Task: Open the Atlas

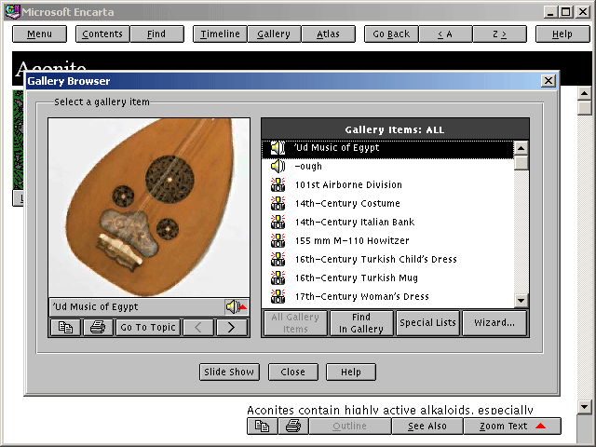Action: click(329, 34)
